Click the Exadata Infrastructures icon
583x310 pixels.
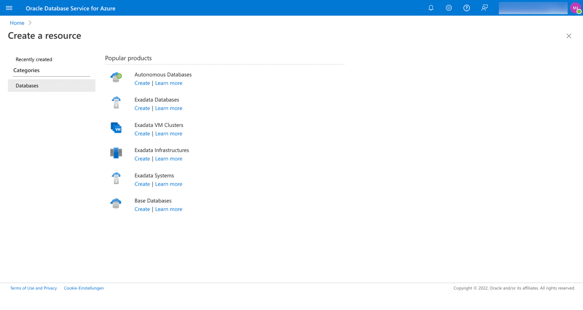(x=116, y=153)
